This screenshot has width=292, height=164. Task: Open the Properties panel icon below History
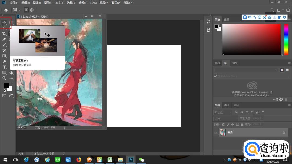(208, 30)
